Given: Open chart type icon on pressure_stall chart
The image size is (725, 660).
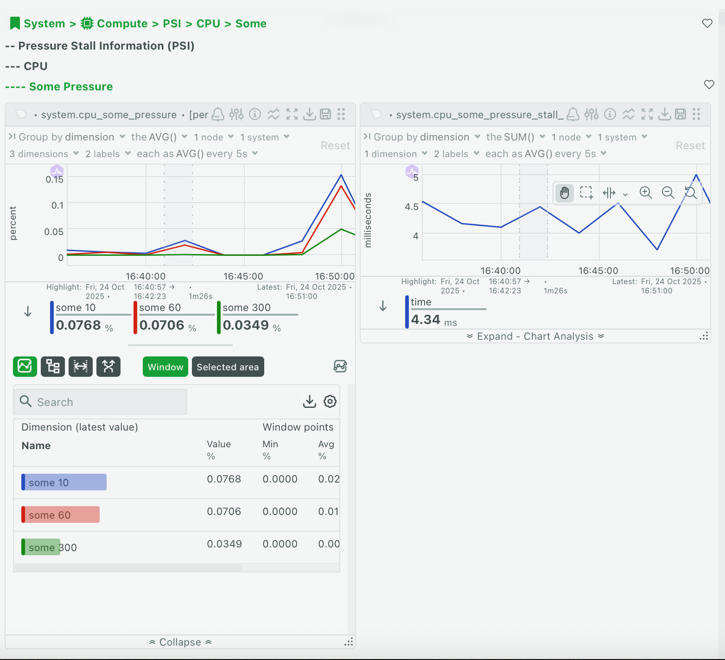Looking at the screenshot, I should [x=629, y=114].
